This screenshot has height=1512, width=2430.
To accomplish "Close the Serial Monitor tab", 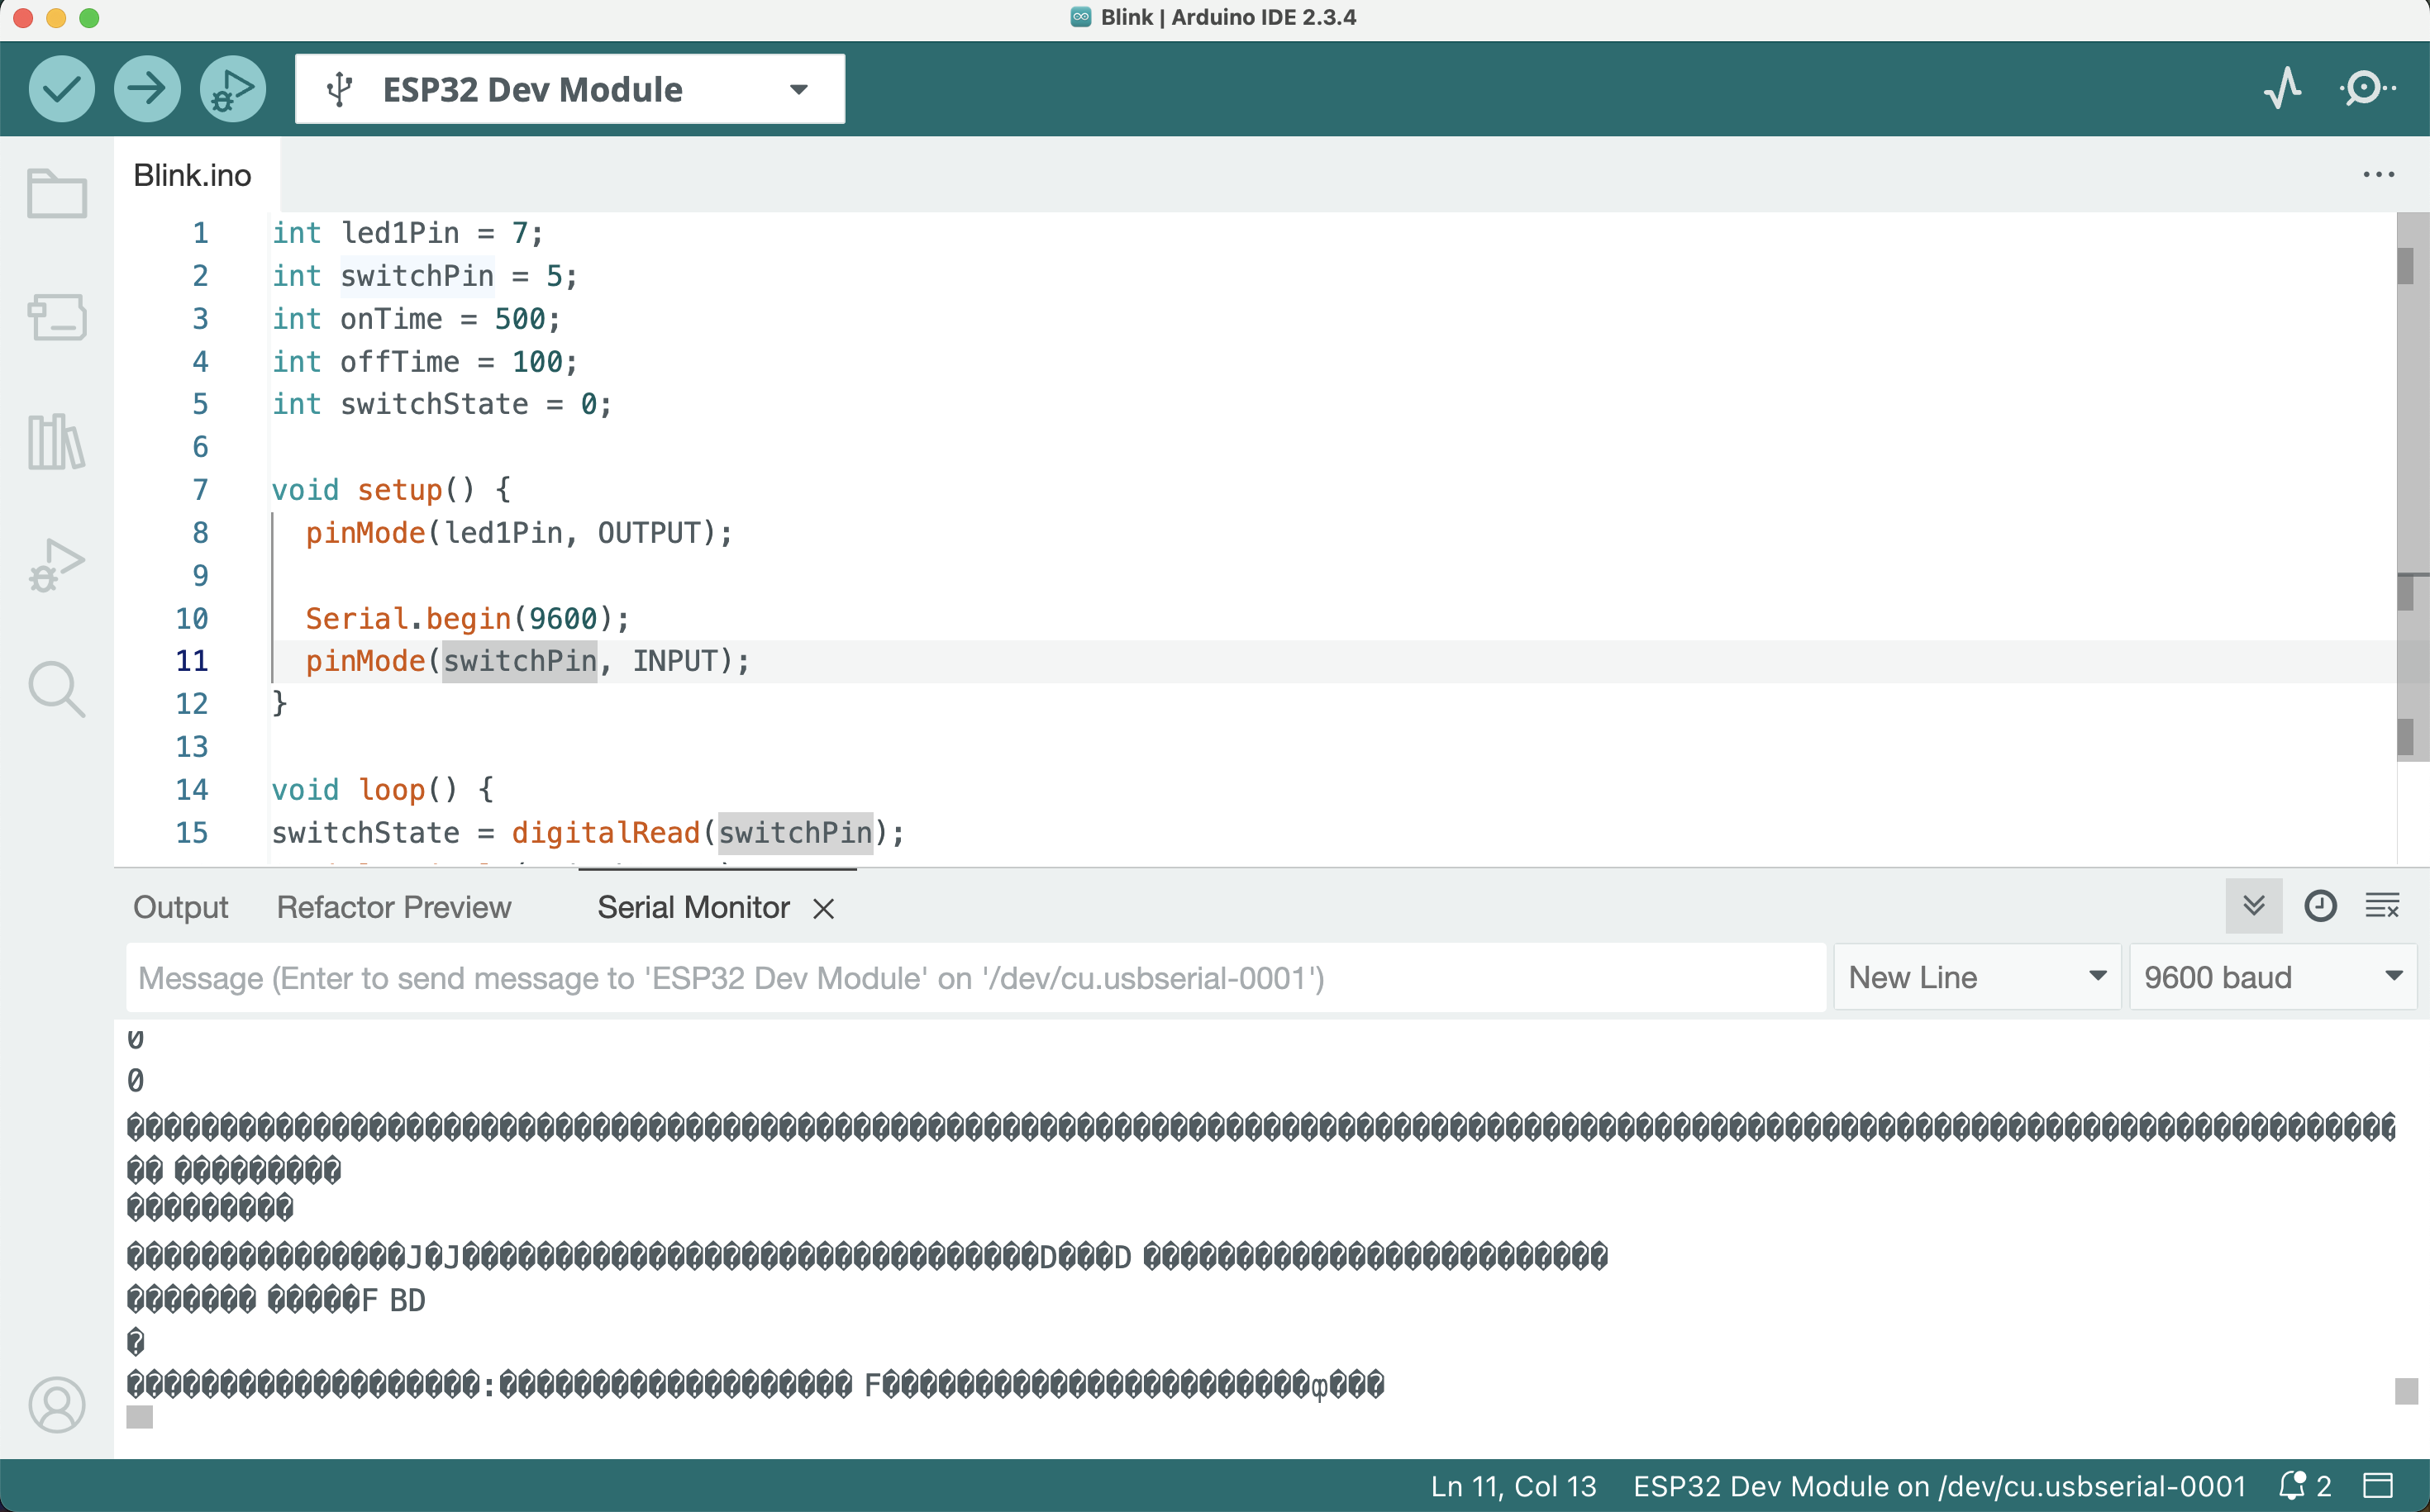I will 823,908.
